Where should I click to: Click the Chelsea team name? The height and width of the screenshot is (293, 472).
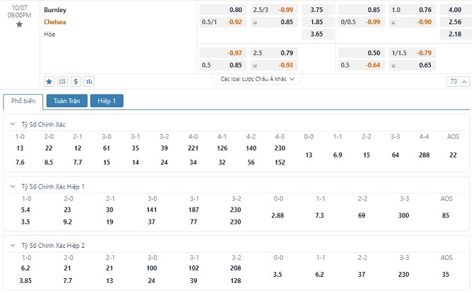click(x=55, y=22)
